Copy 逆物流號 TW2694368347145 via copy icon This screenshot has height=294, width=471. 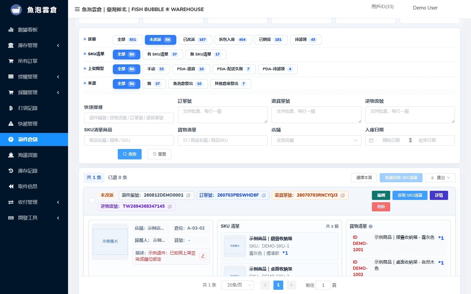(170, 206)
